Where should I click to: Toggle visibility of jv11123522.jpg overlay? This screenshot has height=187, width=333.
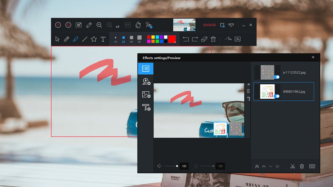(x=277, y=77)
